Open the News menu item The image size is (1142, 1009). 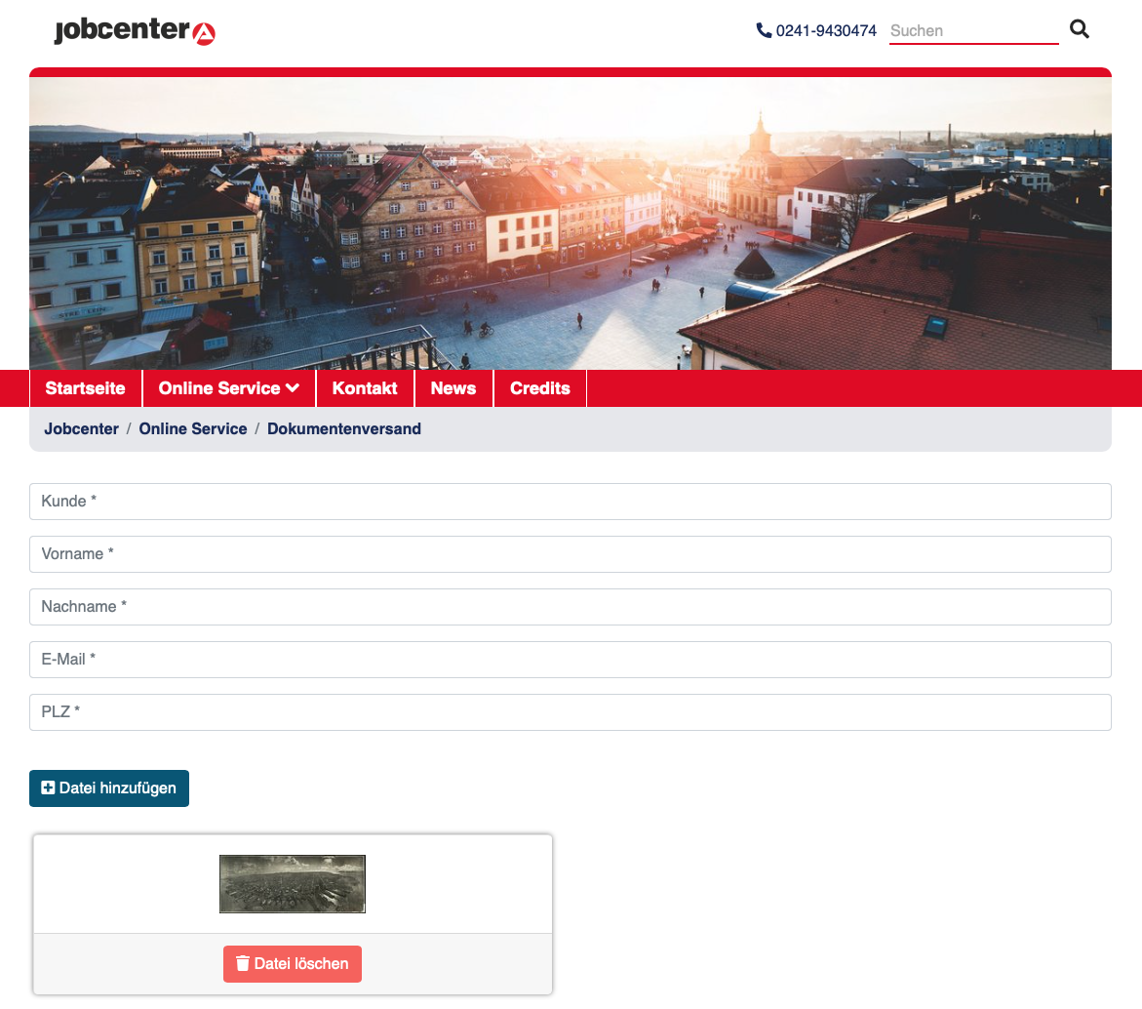point(453,388)
